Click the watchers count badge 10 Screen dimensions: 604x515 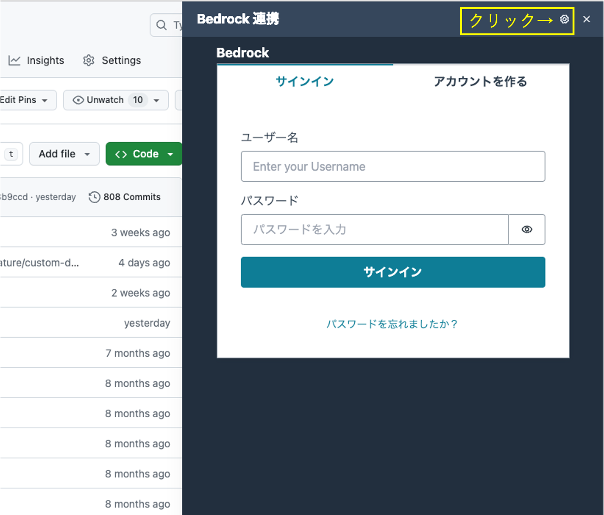pyautogui.click(x=138, y=100)
